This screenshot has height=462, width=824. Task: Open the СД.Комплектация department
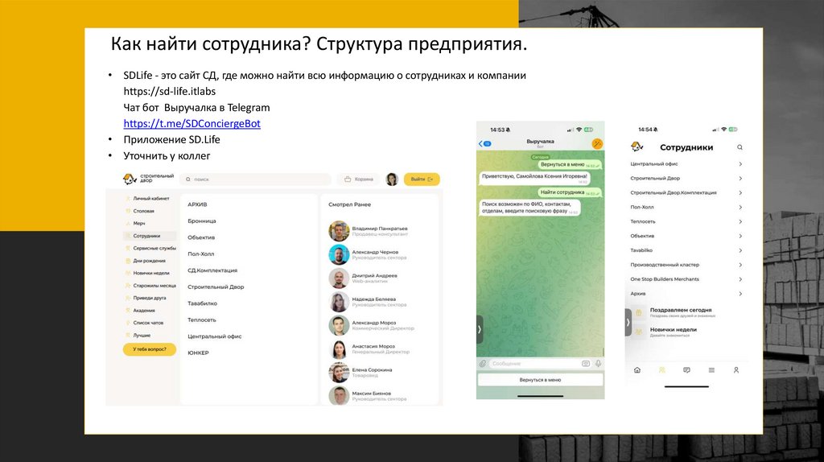(212, 270)
